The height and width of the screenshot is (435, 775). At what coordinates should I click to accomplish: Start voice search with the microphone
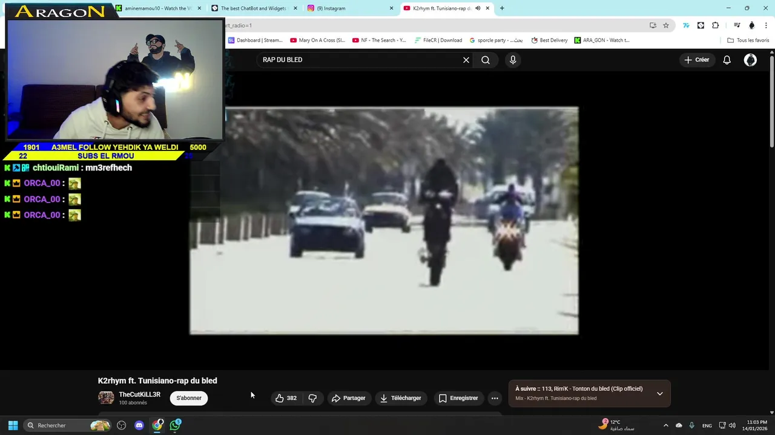coord(513,60)
